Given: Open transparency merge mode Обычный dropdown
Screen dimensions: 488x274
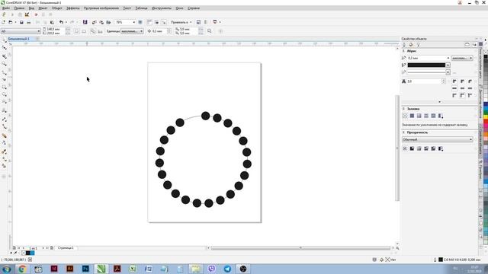Looking at the screenshot, I should coord(437,139).
